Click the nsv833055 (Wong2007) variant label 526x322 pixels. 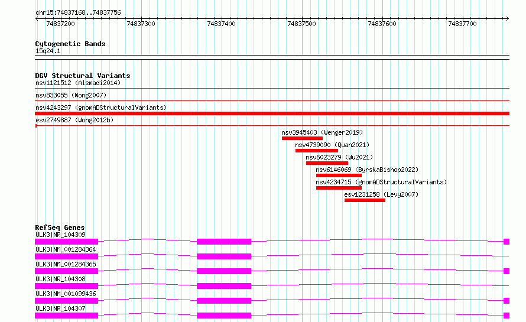(71, 95)
